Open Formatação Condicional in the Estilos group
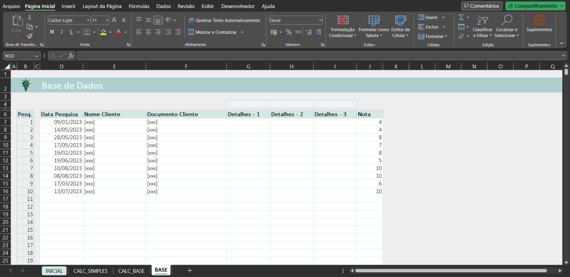The height and width of the screenshot is (277, 570). click(342, 26)
